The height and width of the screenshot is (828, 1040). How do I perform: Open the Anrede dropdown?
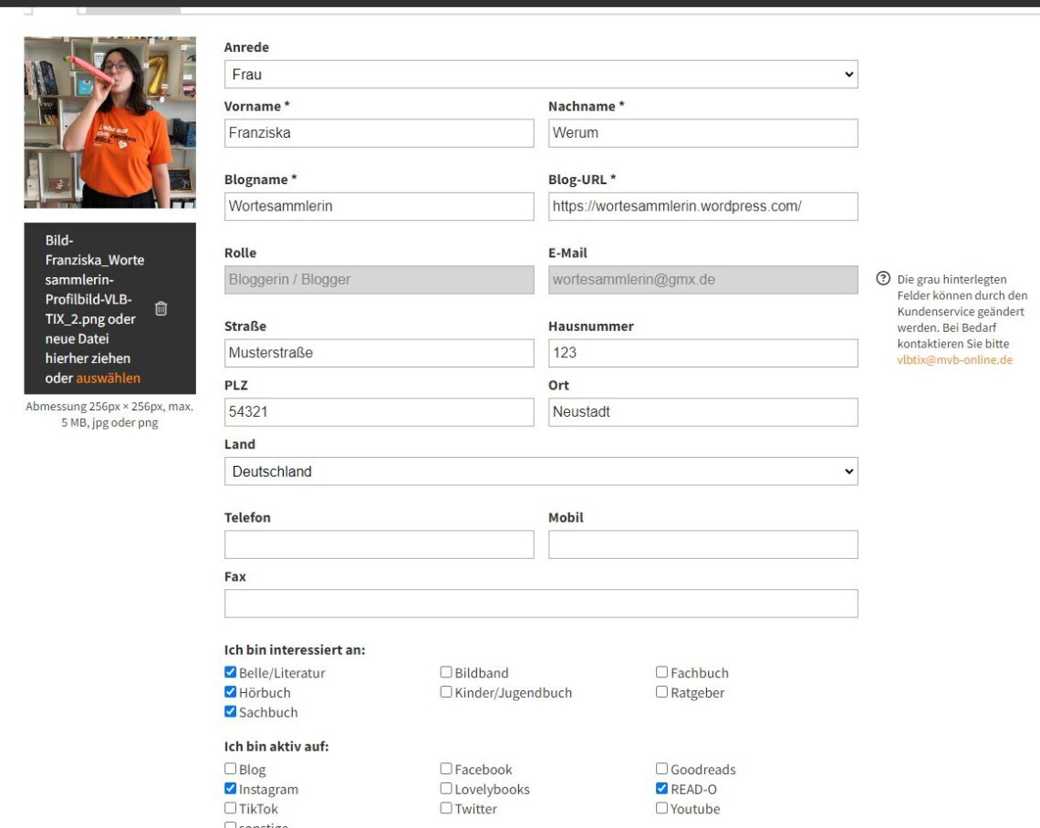pos(540,75)
